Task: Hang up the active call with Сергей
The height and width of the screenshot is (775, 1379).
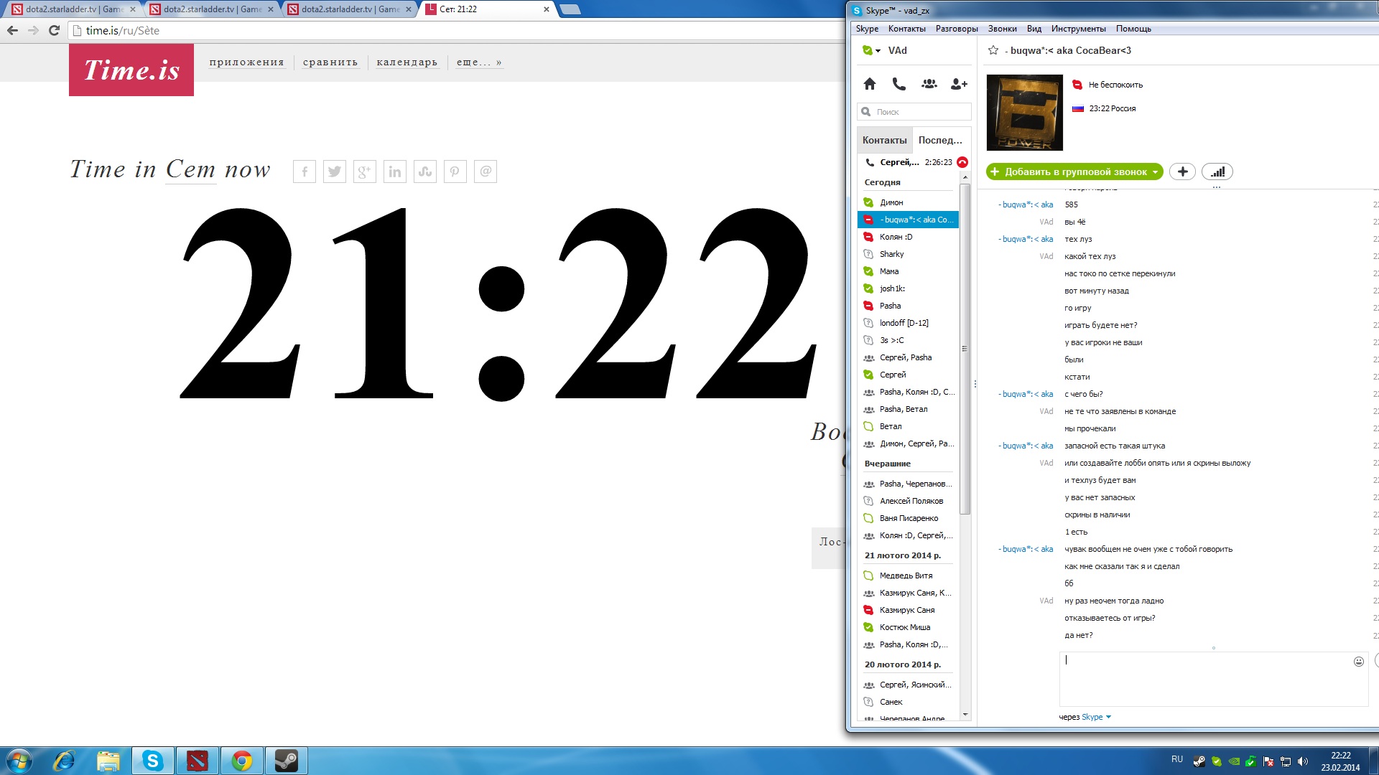Action: [x=962, y=162]
